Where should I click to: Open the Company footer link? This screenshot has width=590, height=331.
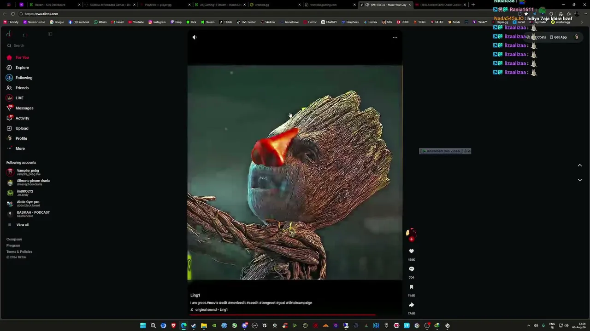[x=14, y=240]
